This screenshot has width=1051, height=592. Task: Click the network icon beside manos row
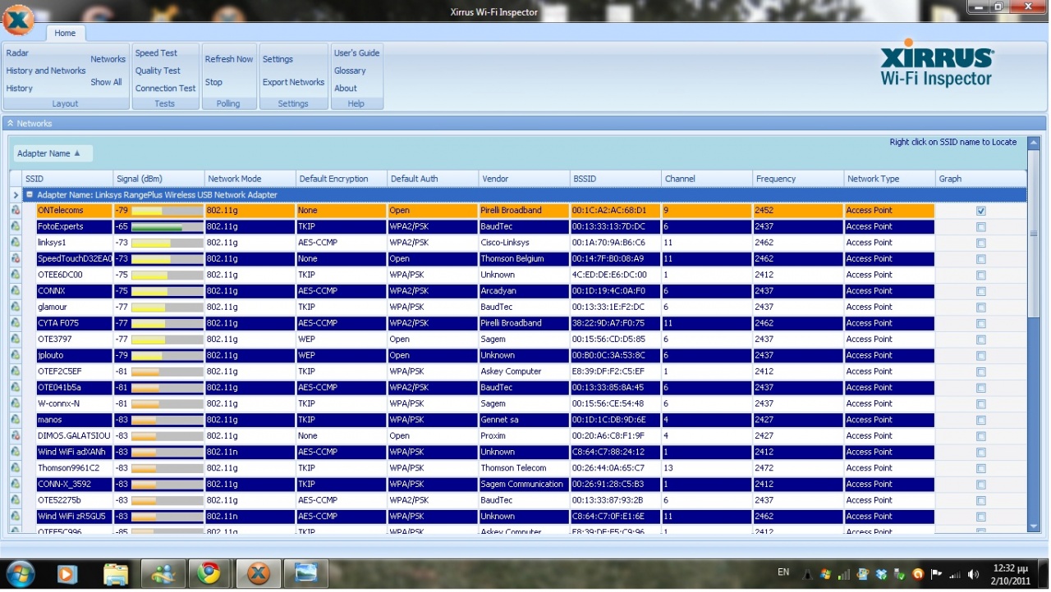pyautogui.click(x=15, y=420)
